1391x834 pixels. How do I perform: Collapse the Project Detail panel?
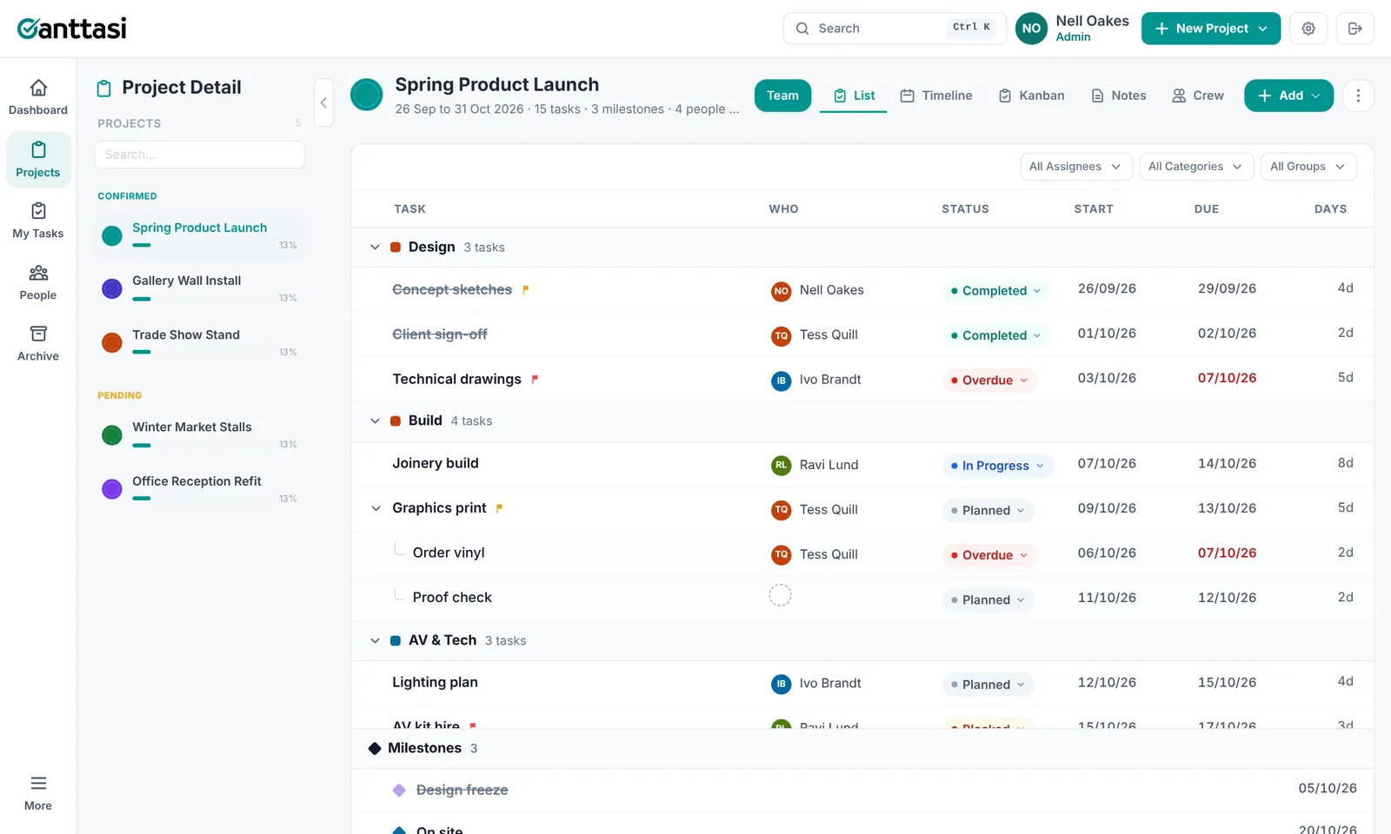click(x=323, y=103)
